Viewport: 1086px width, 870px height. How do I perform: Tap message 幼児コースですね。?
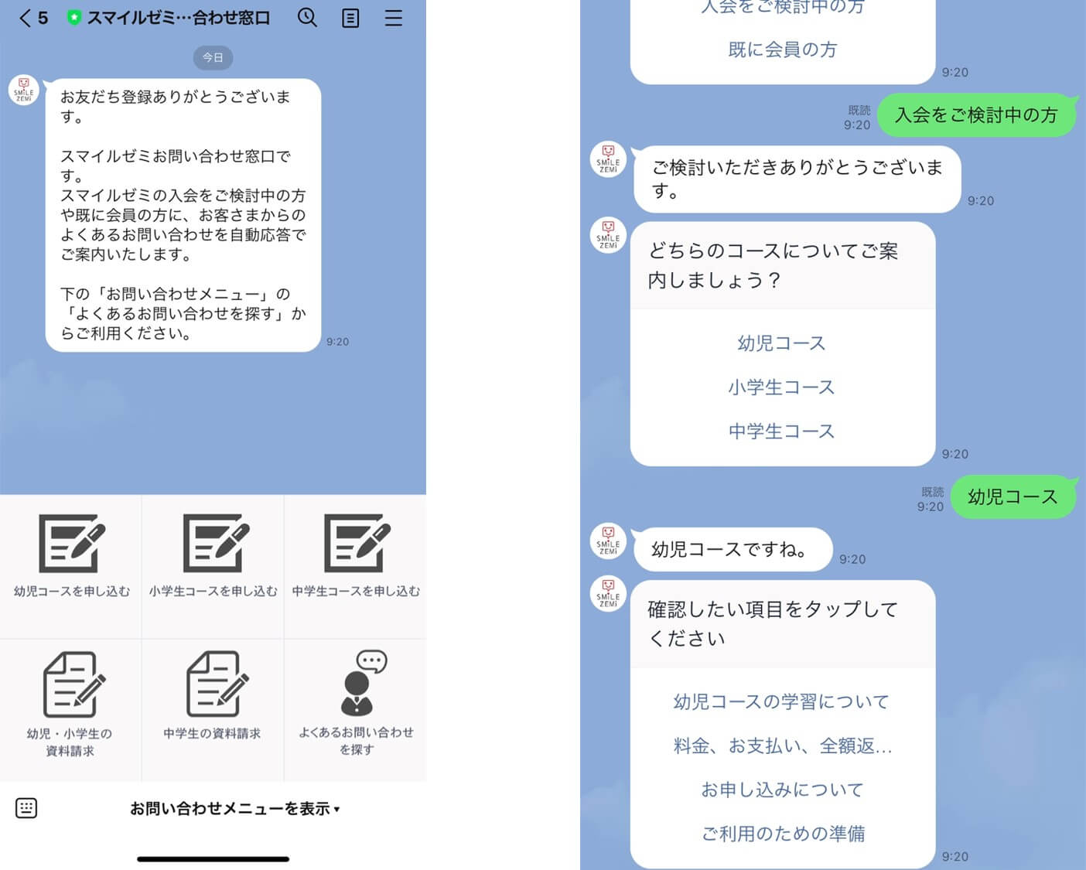click(x=732, y=550)
